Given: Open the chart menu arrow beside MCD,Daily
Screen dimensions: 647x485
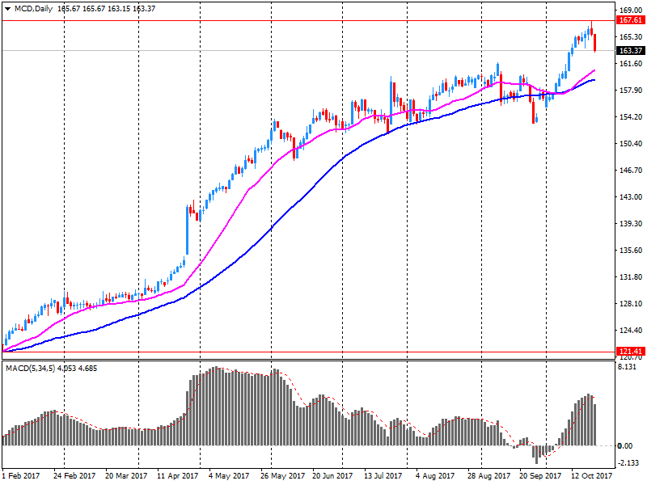Looking at the screenshot, I should [x=7, y=9].
